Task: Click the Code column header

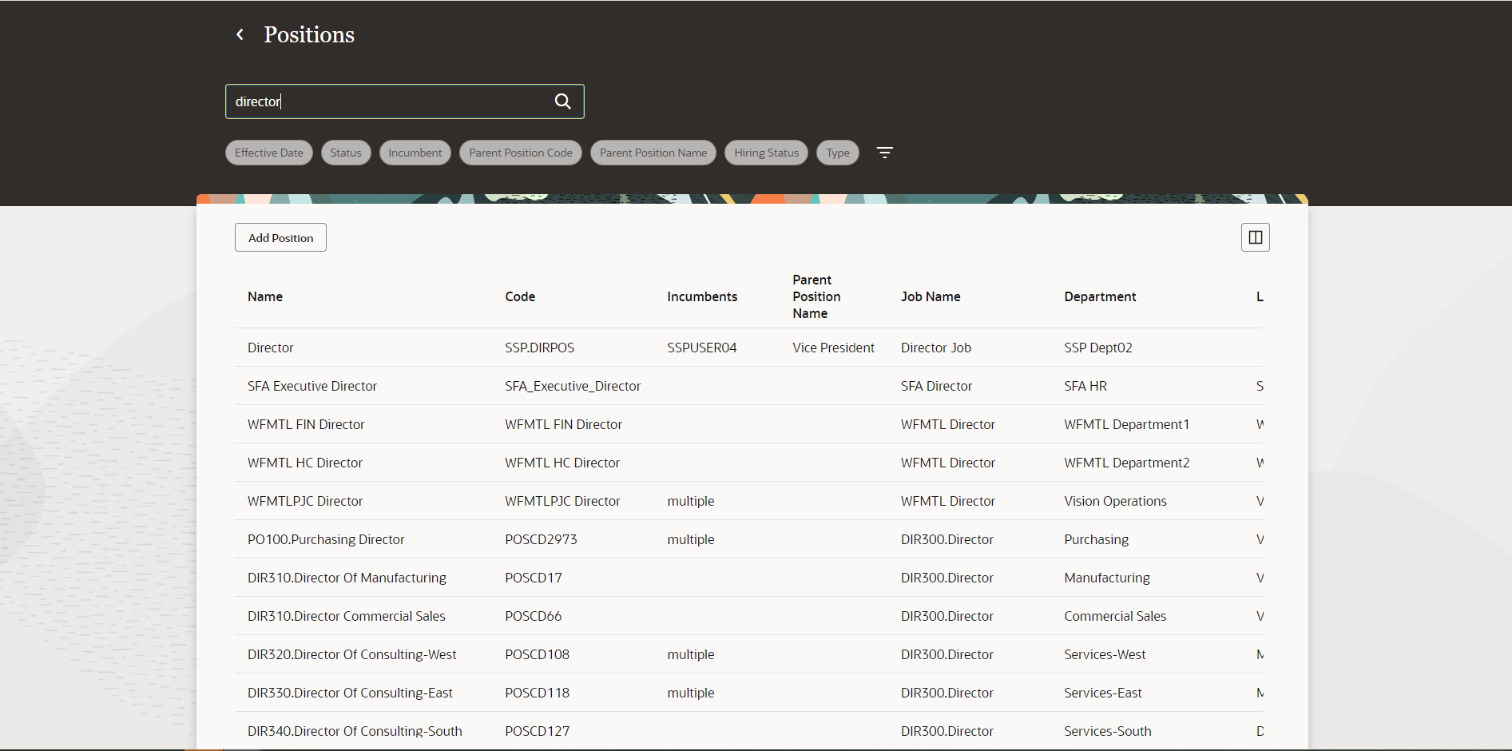Action: [520, 296]
